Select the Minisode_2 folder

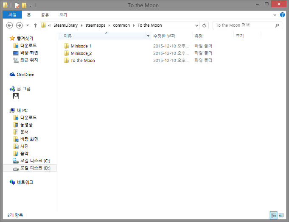coord(81,53)
